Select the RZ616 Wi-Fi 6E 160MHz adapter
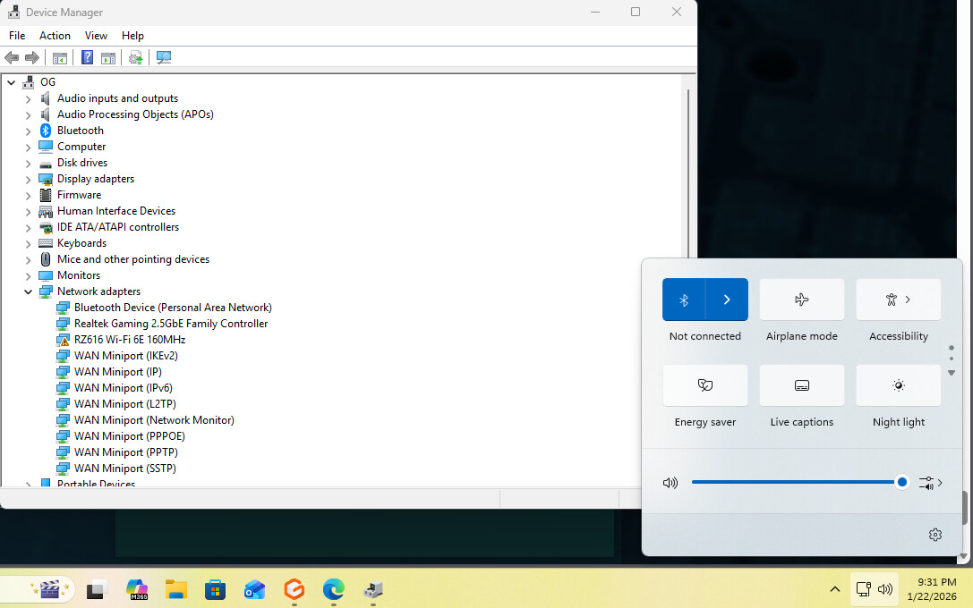 129,340
